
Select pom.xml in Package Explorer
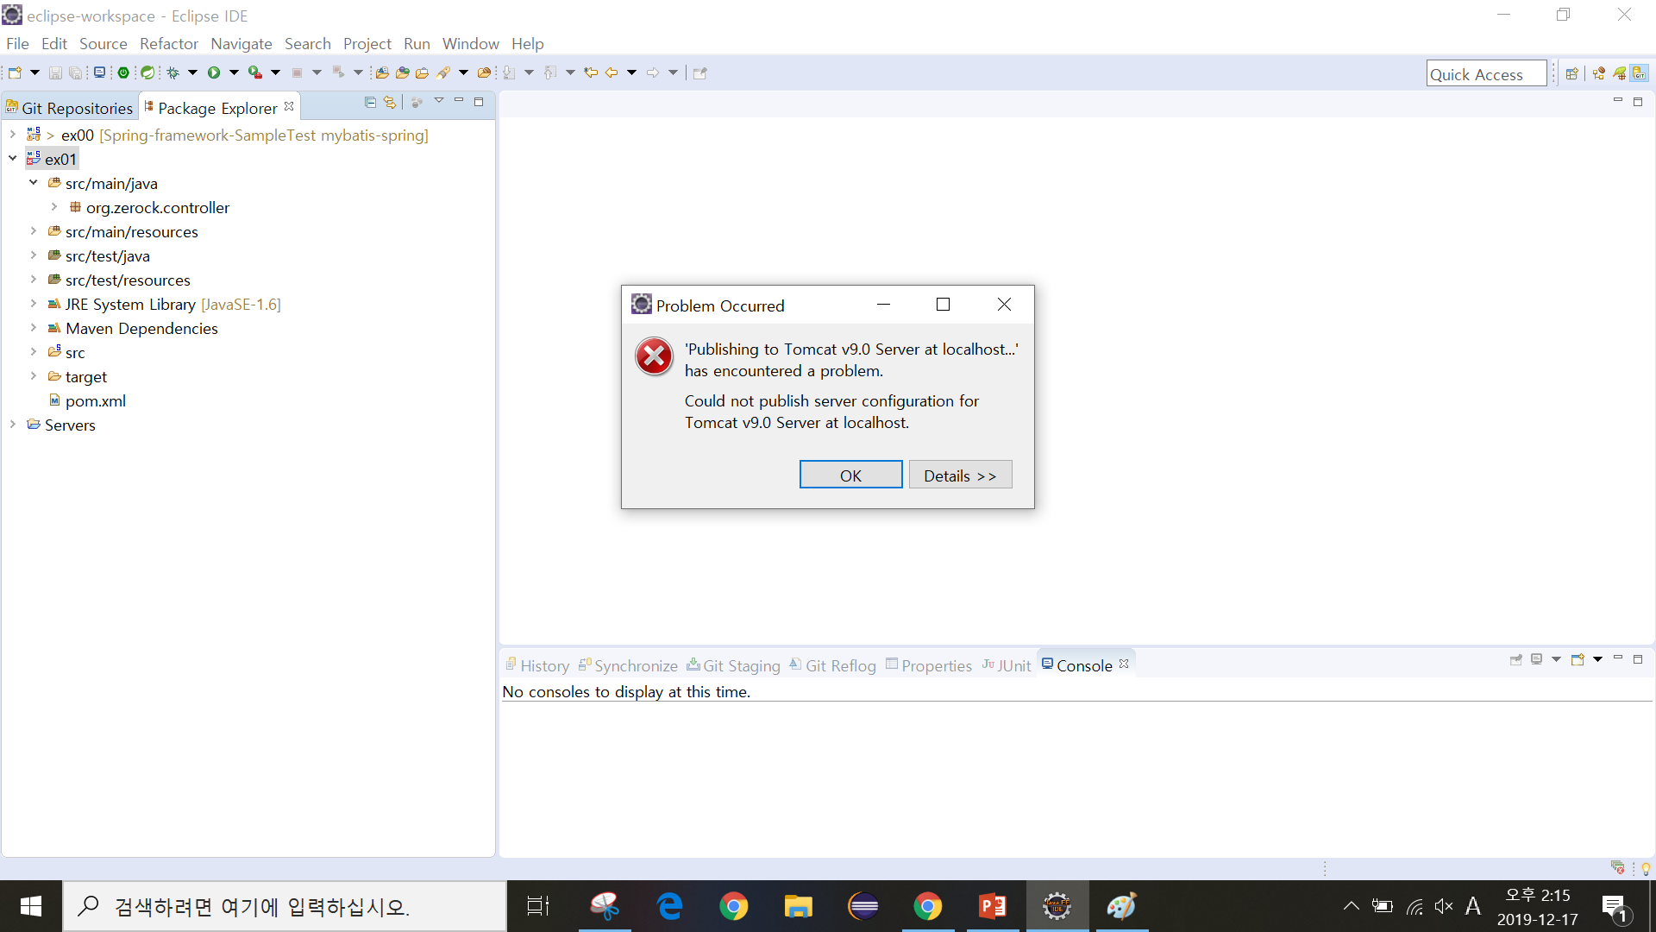95,400
